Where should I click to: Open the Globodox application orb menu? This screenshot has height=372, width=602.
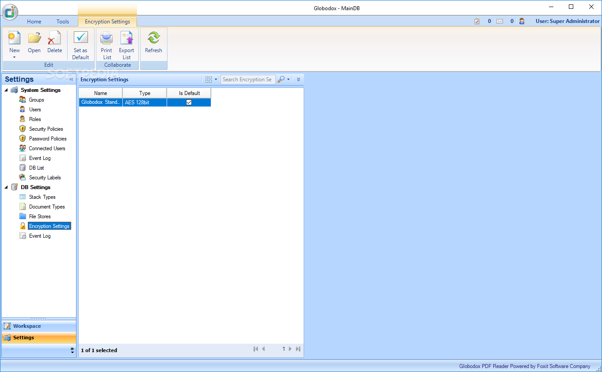10,12
